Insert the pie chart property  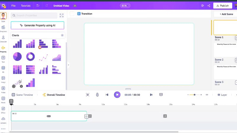17,56
